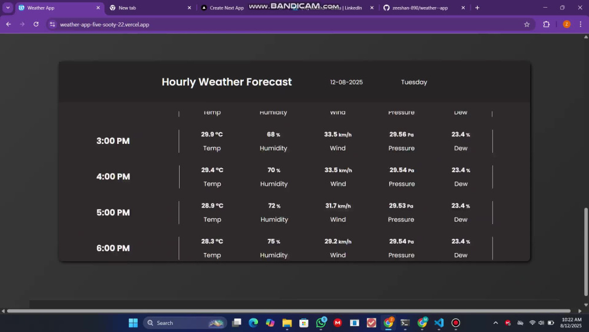The width and height of the screenshot is (589, 332).
Task: Click the 29.4 °C temperature value
Action: click(x=212, y=170)
